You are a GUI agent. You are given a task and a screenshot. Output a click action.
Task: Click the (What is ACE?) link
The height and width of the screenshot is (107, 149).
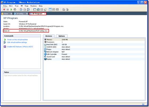point(28,47)
